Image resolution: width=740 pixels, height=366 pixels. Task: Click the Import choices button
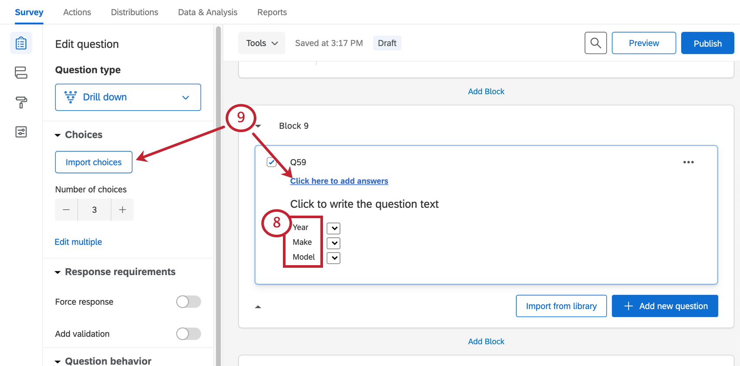click(94, 162)
